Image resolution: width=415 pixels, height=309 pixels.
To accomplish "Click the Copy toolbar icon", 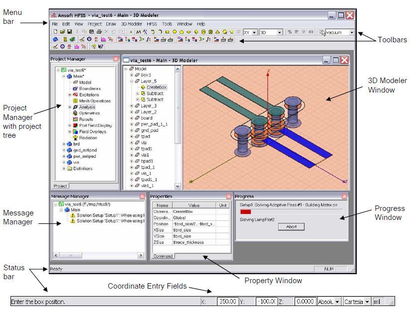I will [84, 32].
